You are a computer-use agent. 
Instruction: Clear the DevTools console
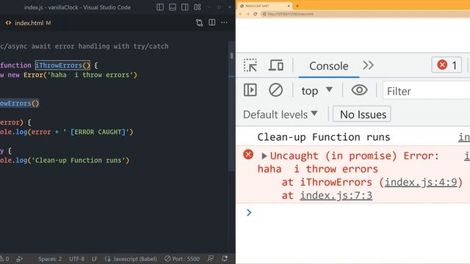pos(276,89)
